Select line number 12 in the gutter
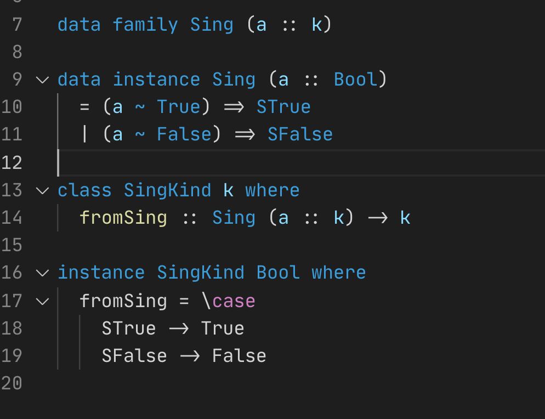The width and height of the screenshot is (545, 419). (12, 163)
